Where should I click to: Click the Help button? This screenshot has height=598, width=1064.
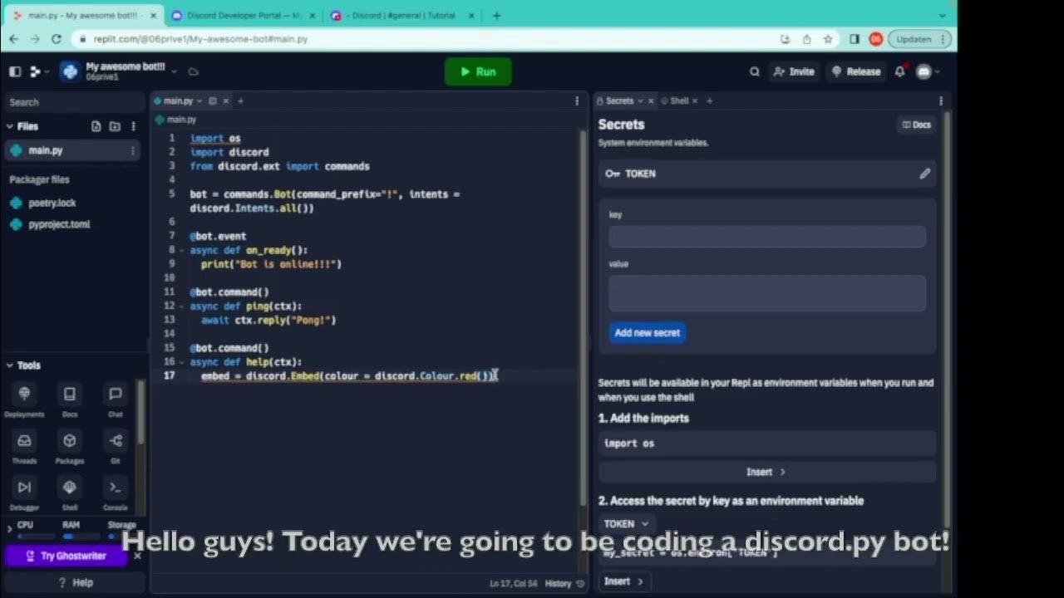point(75,583)
